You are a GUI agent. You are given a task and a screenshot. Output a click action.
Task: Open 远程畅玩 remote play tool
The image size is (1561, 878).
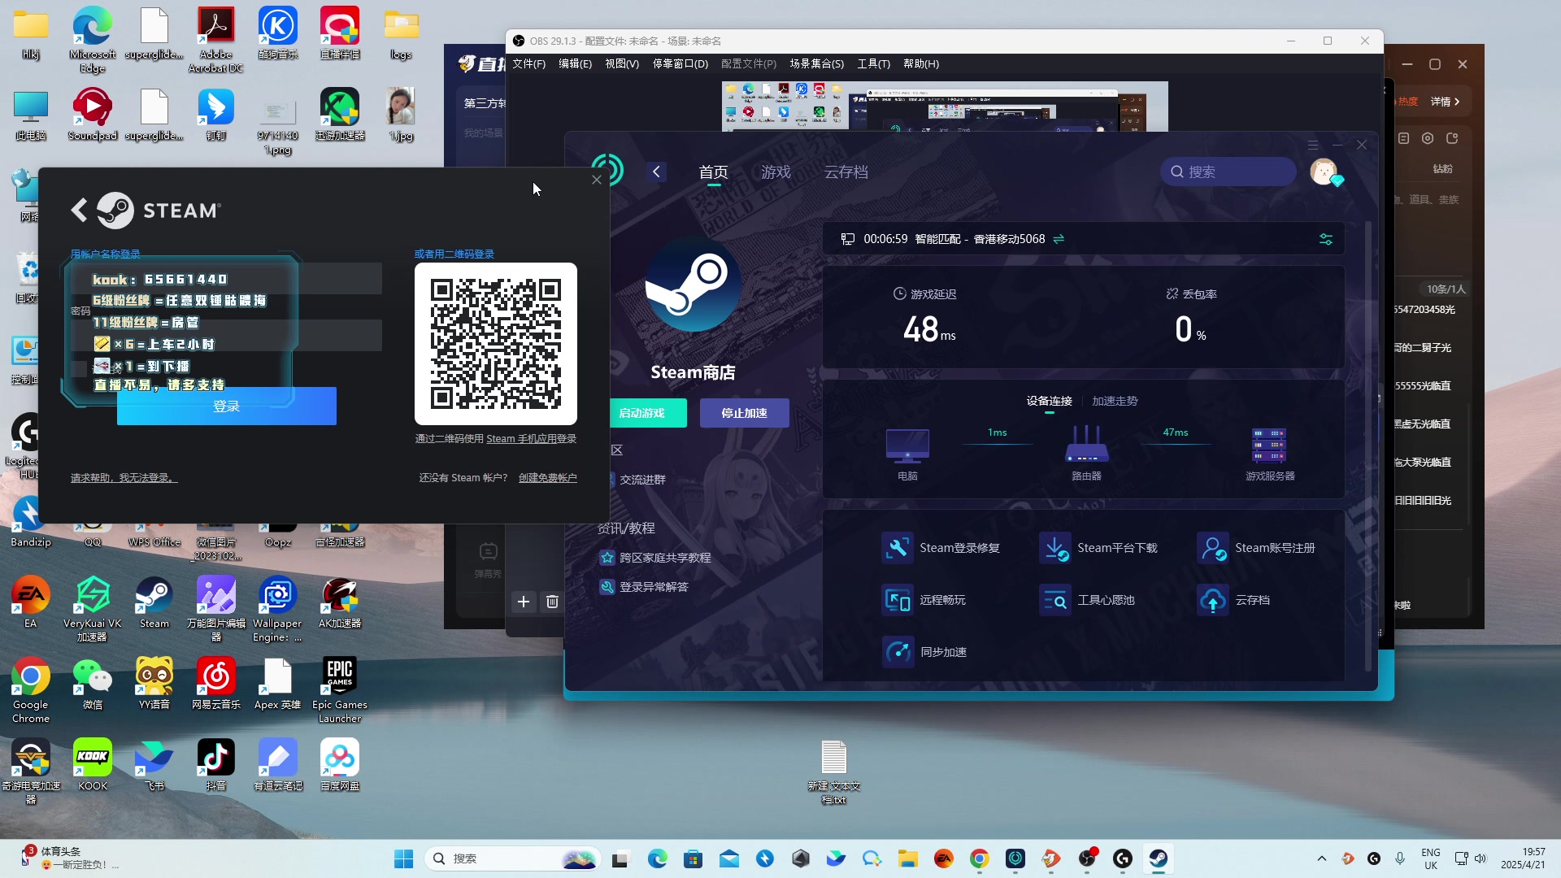click(924, 600)
